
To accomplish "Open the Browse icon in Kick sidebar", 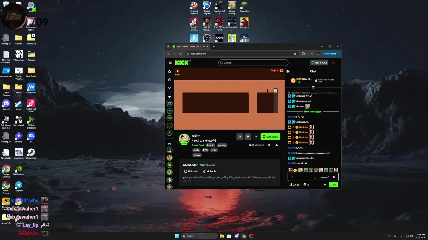I will [170, 80].
